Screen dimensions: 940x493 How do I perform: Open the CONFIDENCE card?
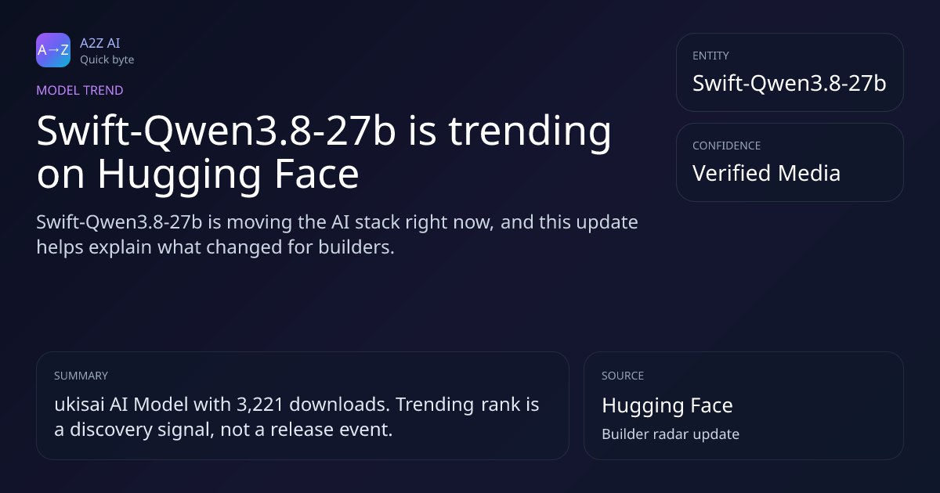click(x=790, y=162)
